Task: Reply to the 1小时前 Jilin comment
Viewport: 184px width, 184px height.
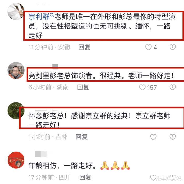Action: click(81, 137)
